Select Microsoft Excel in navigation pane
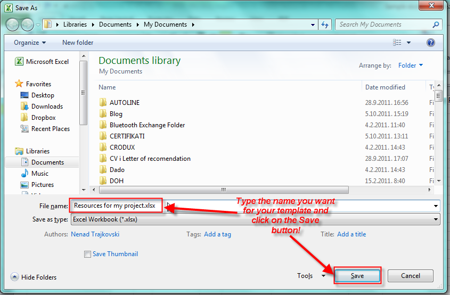 (47, 62)
